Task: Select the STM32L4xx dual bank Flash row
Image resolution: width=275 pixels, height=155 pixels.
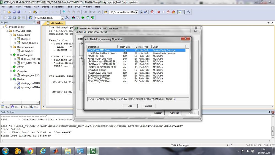Action: click(136, 53)
